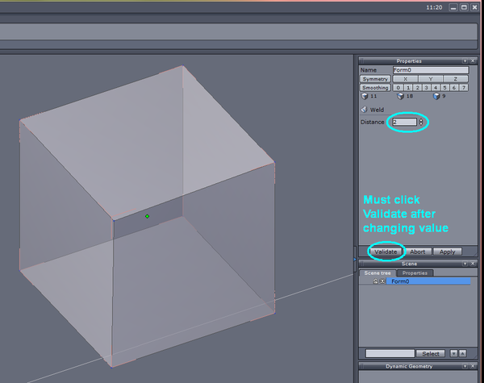Click the Weld Distance spinner arrows
Screen dimensions: 484x383
coord(421,122)
